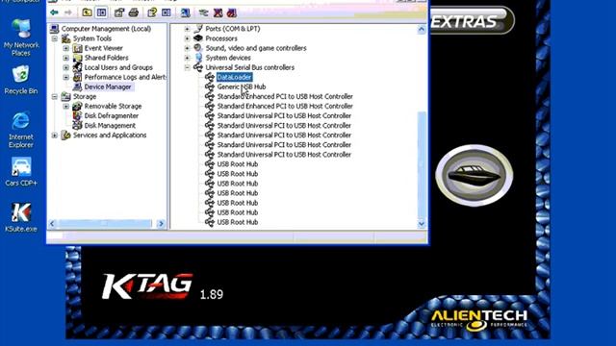The height and width of the screenshot is (346, 616).
Task: Open Disk Defragmenter tree item
Action: point(112,115)
